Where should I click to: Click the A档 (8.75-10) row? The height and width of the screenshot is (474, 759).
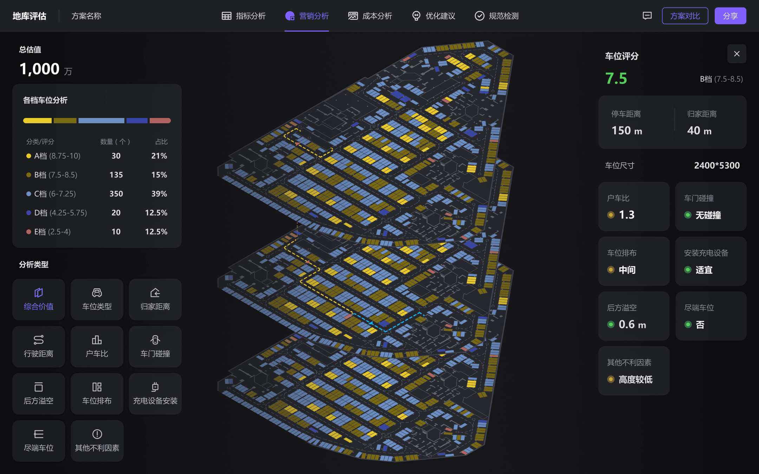point(97,156)
